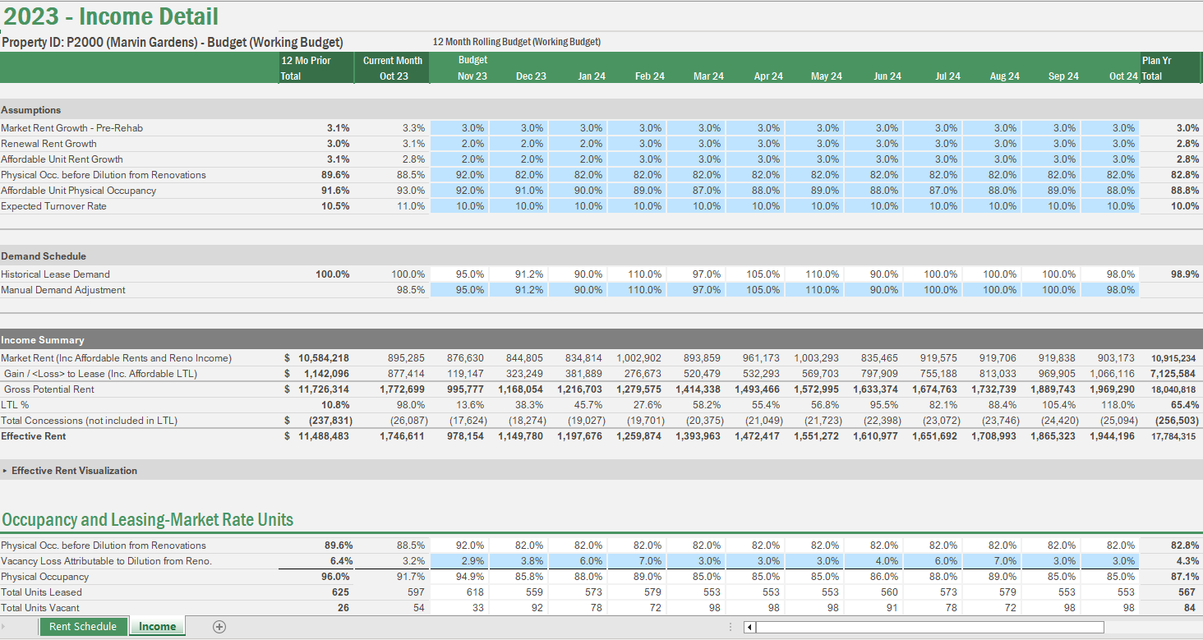Image resolution: width=1203 pixels, height=640 pixels.
Task: Click the add new sheet plus icon
Action: tap(219, 626)
